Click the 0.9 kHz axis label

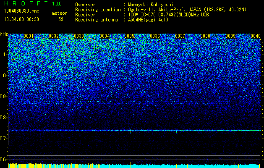tap(3, 97)
